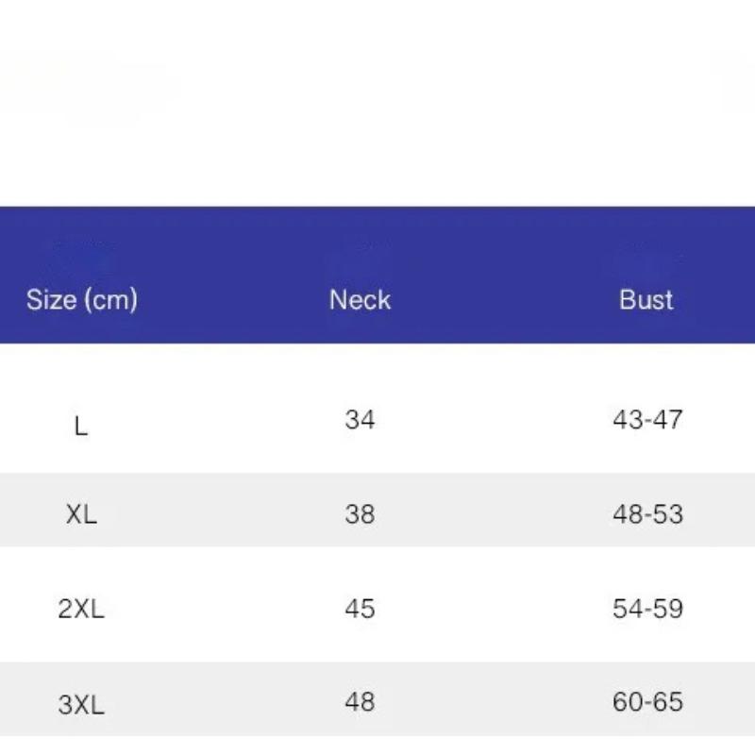Viewport: 755px width, 755px height.
Task: Click the gray XL row between XL and 38
Action: point(222,511)
